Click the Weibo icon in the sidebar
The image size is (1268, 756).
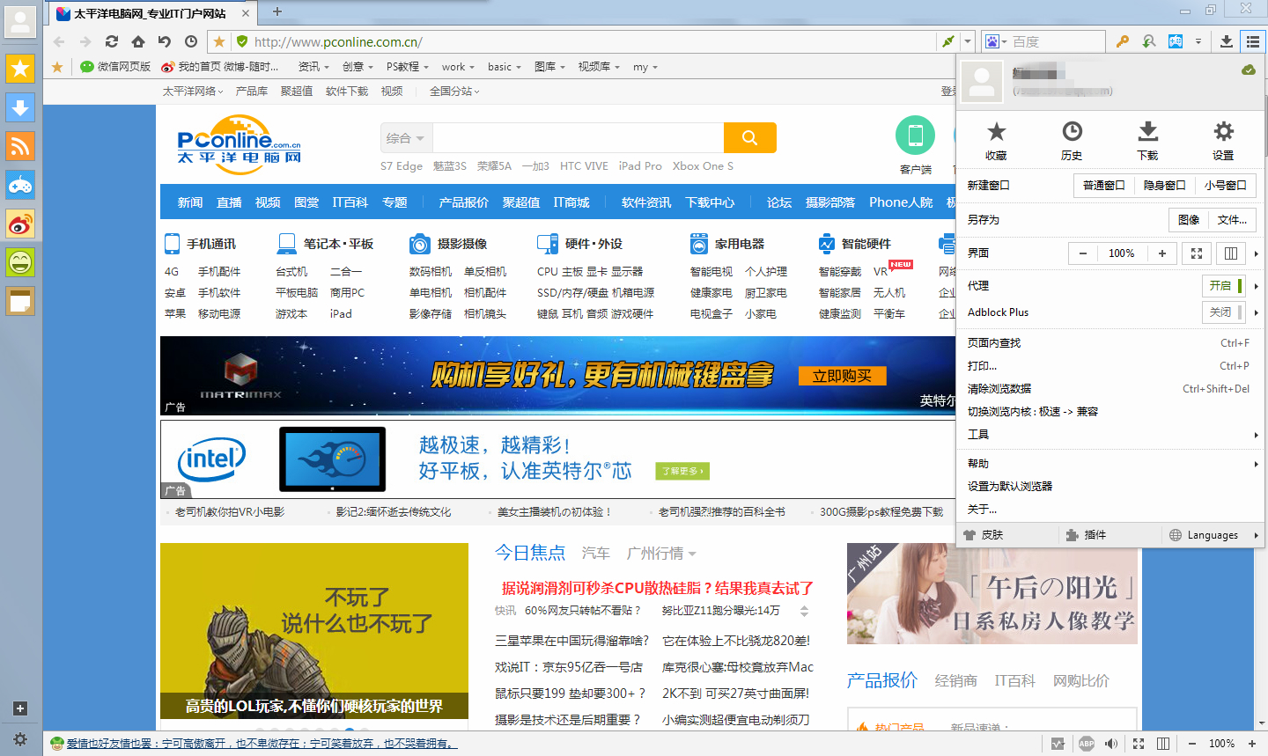[20, 224]
